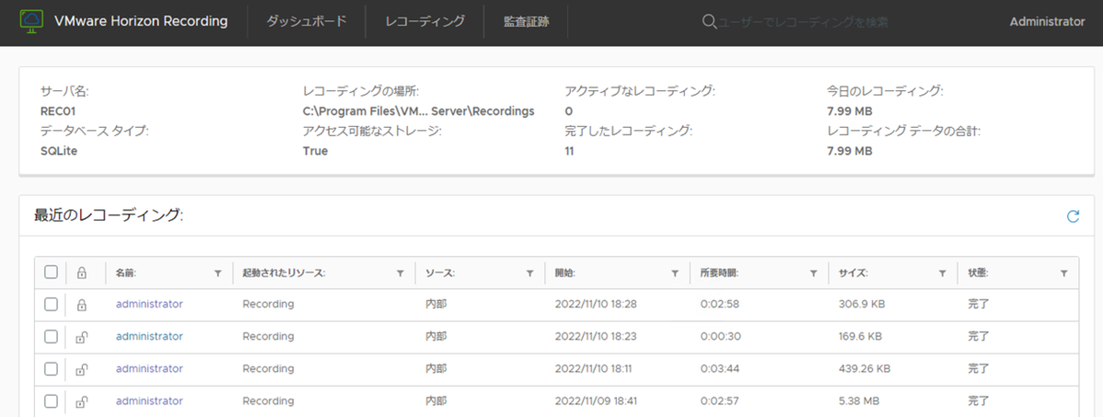Image resolution: width=1103 pixels, height=417 pixels.
Task: Click the 2022/11/09 18:41 start time cell
Action: (597, 400)
